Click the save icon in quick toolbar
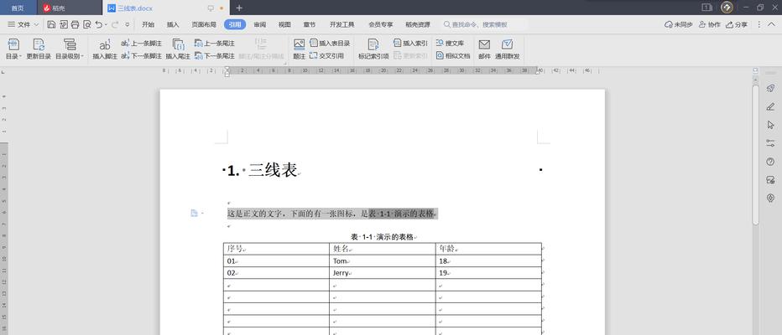 point(51,24)
